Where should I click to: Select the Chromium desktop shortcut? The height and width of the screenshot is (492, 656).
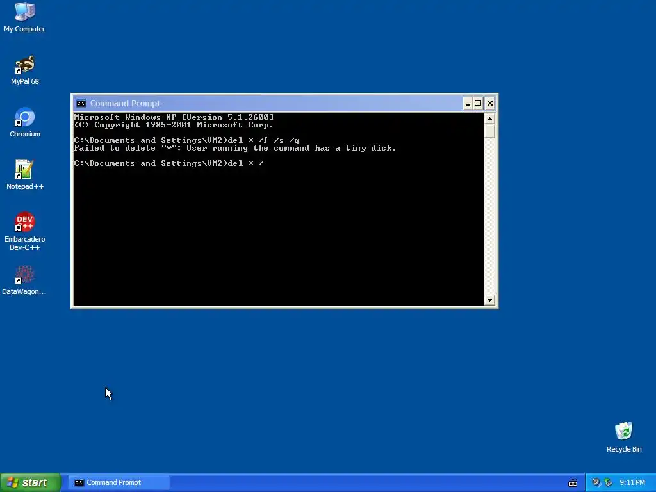(25, 122)
